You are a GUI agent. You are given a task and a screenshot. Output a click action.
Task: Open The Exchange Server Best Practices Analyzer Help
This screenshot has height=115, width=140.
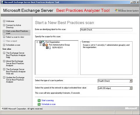16,55
